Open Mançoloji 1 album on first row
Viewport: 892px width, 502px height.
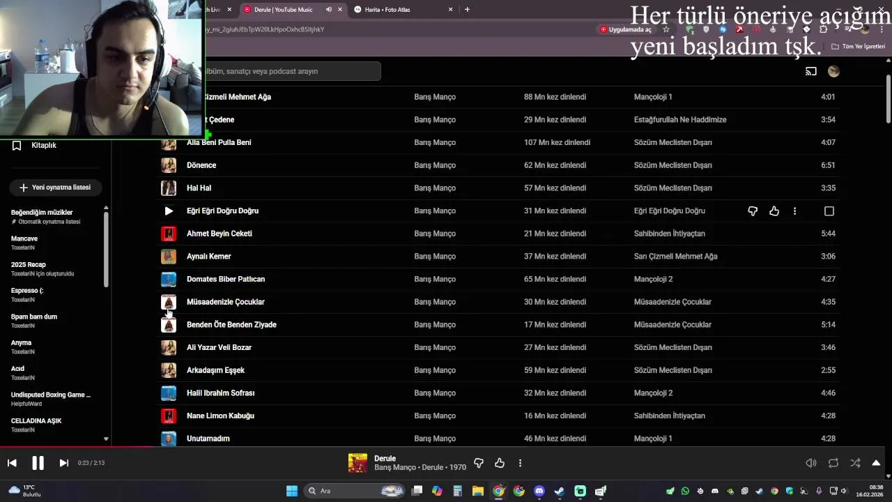pyautogui.click(x=653, y=97)
